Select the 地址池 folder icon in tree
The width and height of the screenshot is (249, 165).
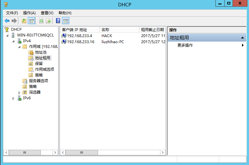point(31,52)
